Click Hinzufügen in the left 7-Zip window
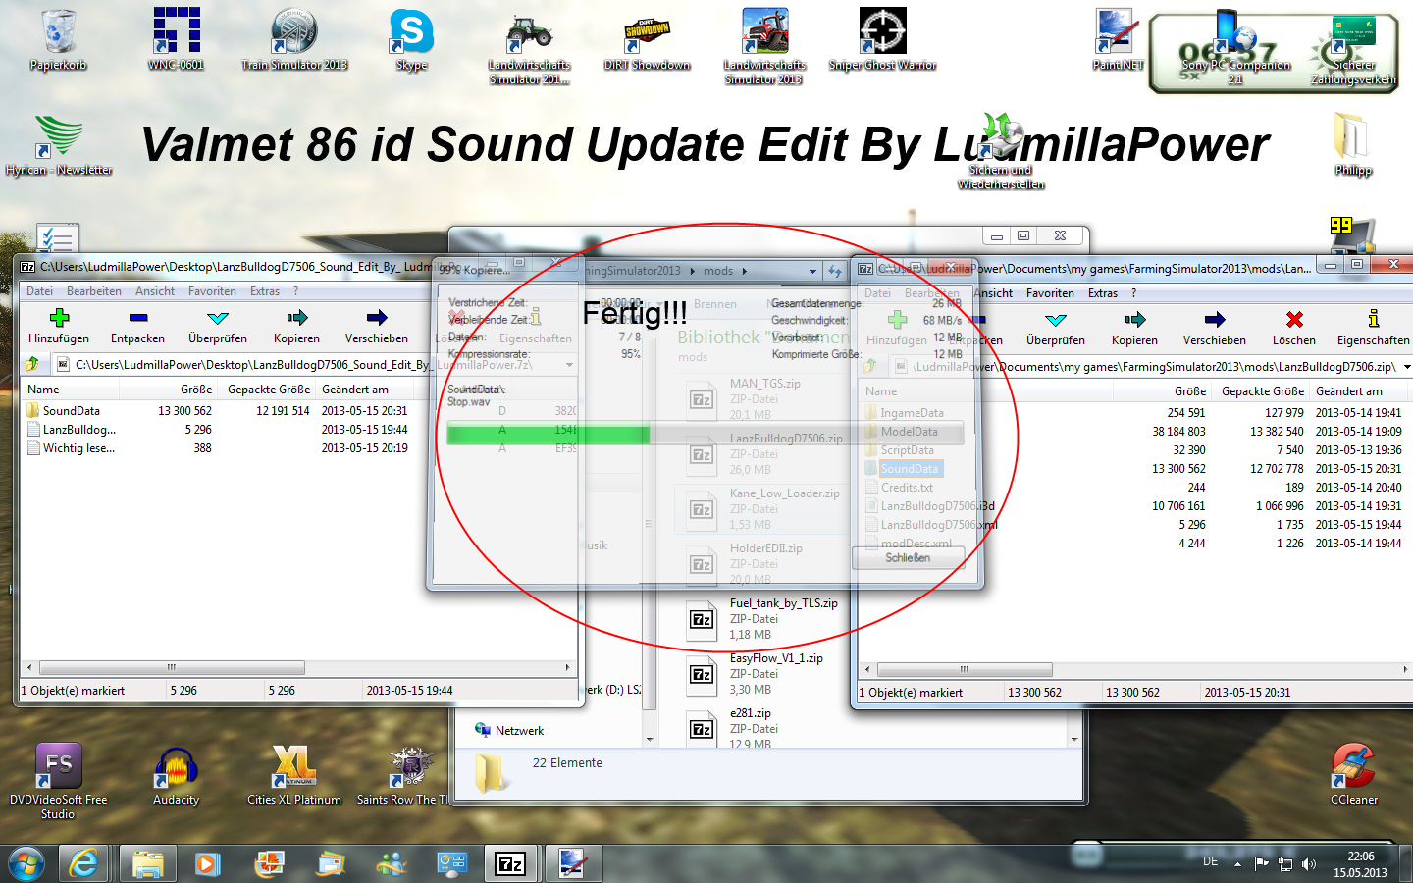Viewport: 1413px width, 883px height. 59,327
